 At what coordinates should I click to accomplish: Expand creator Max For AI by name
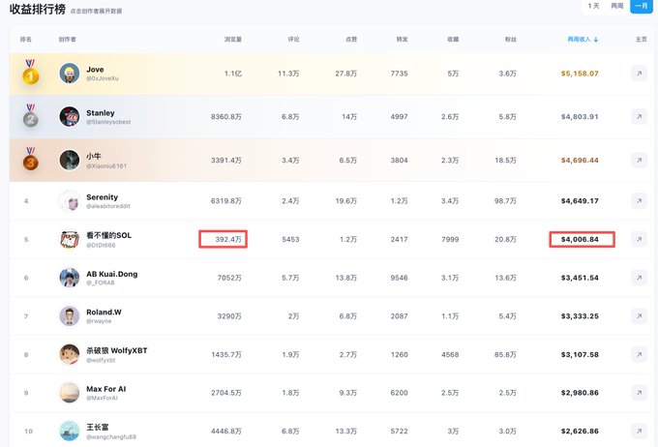[105, 389]
